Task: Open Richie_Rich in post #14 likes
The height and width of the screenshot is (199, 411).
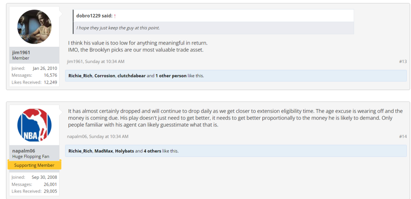Action: [x=80, y=151]
